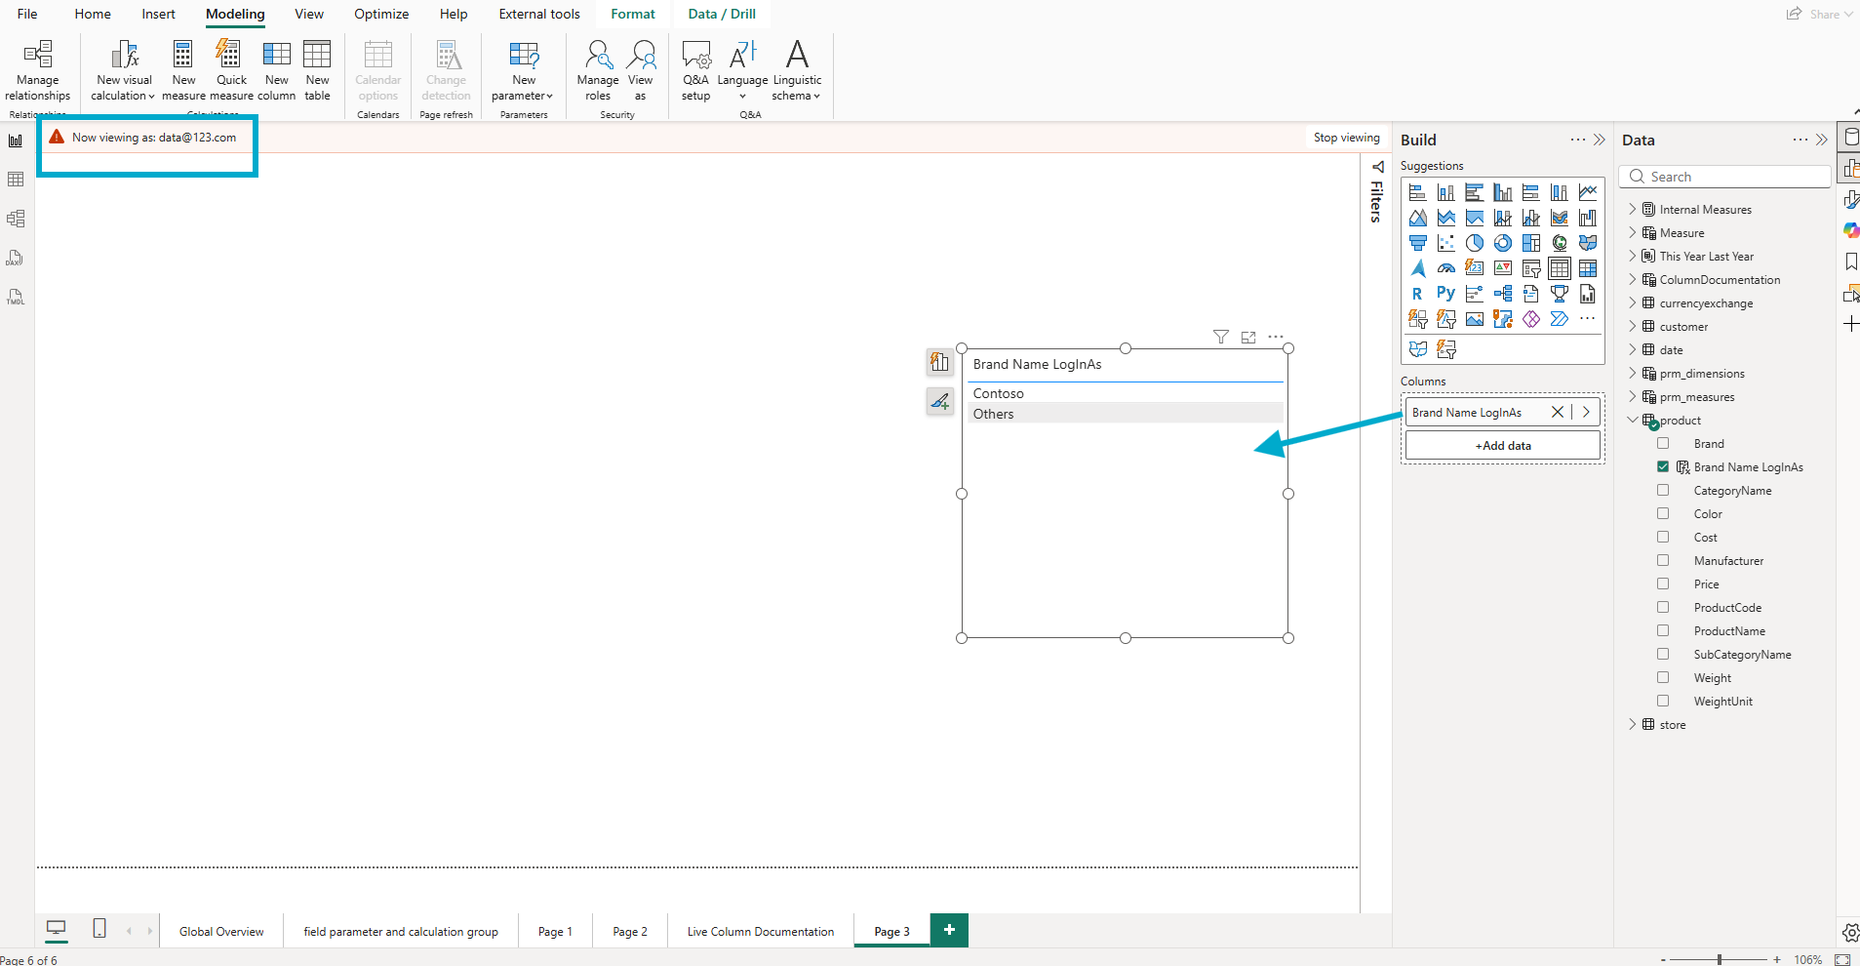Open the Home ribbon tab

pos(93,14)
